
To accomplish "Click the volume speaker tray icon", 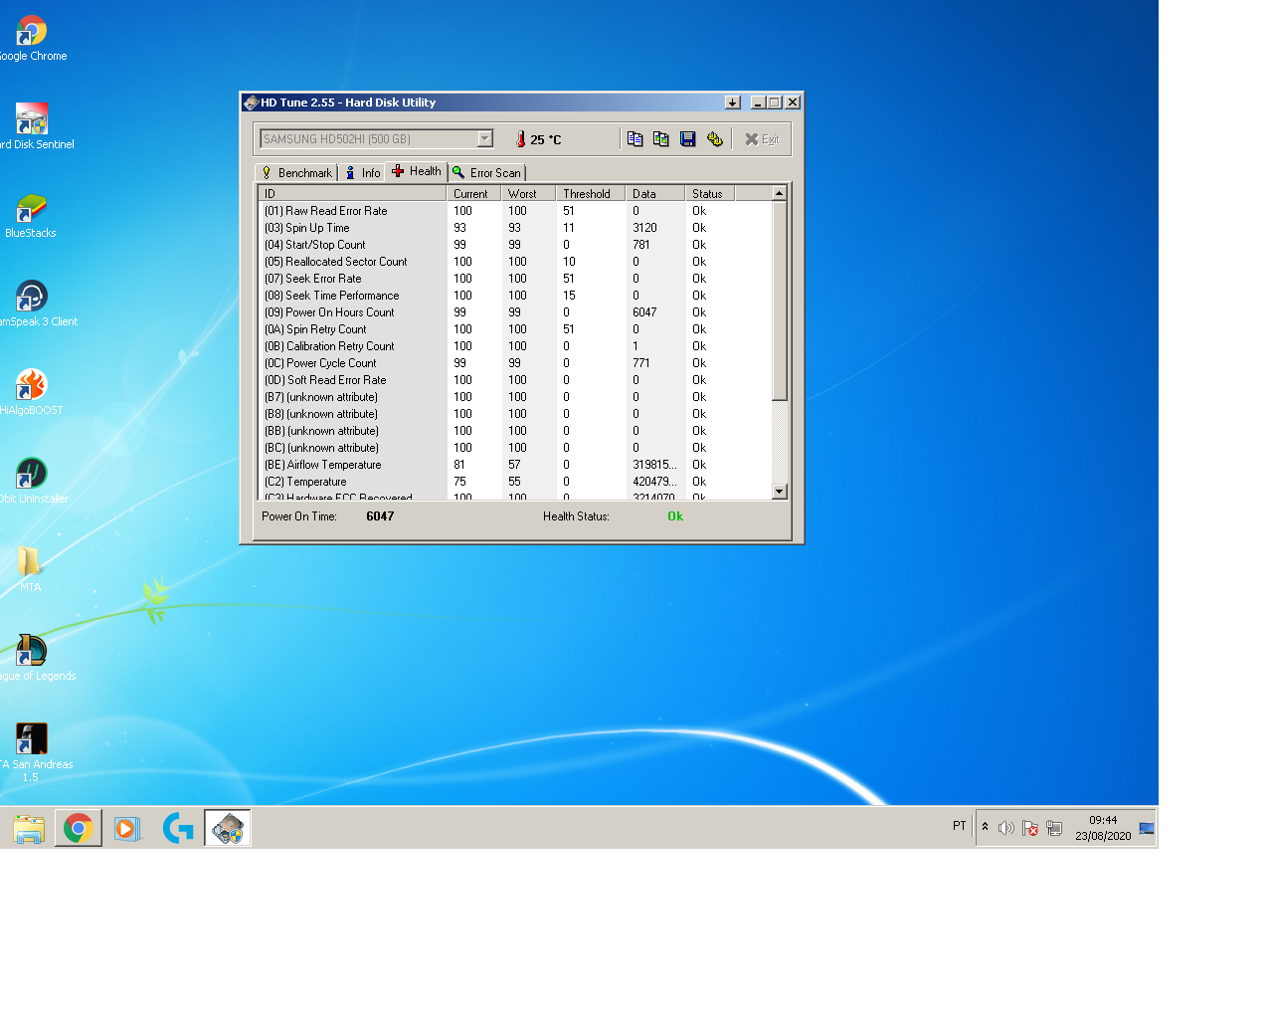I will (x=1006, y=828).
